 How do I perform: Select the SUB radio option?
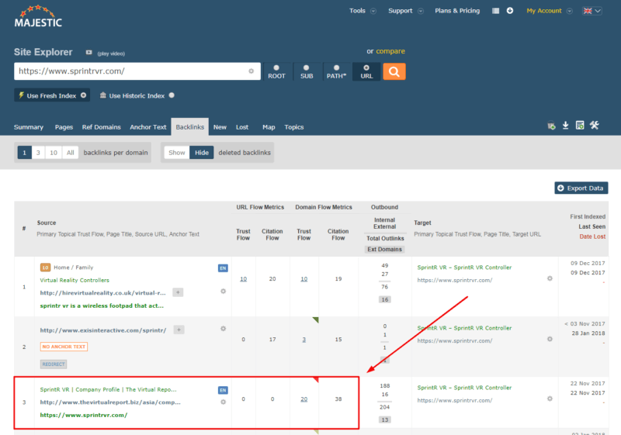tap(306, 71)
